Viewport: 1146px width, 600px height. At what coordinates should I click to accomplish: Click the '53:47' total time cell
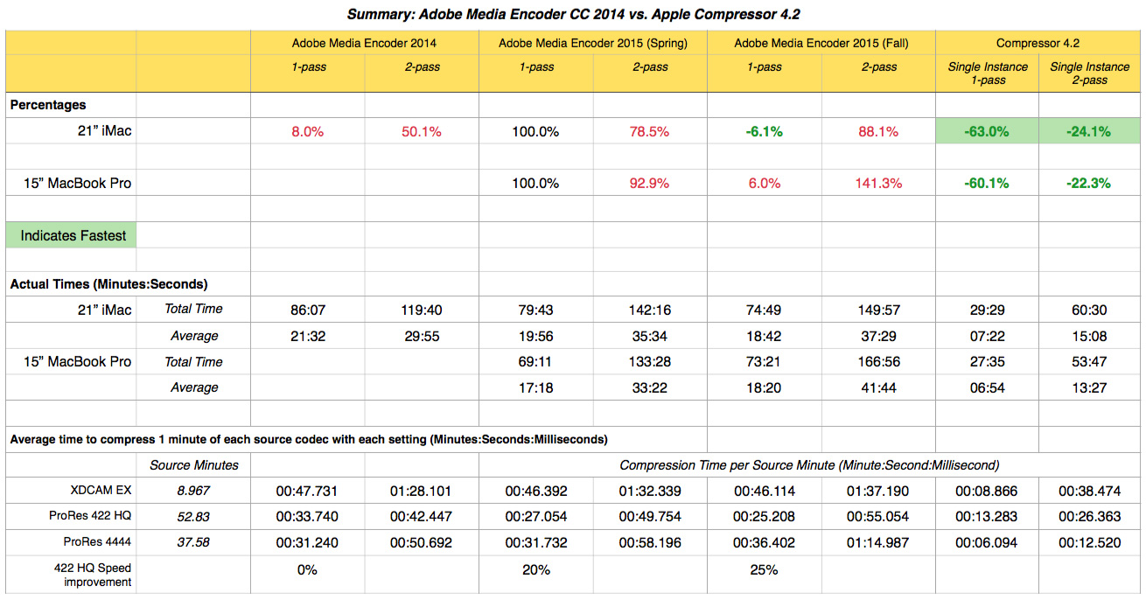click(1090, 361)
